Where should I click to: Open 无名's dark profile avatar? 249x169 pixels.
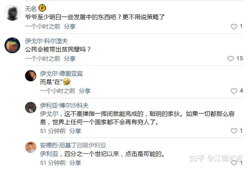coord(12,13)
